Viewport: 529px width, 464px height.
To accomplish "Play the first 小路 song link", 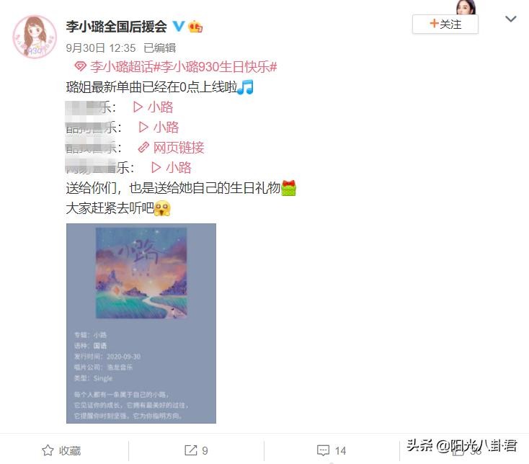I will pyautogui.click(x=154, y=107).
